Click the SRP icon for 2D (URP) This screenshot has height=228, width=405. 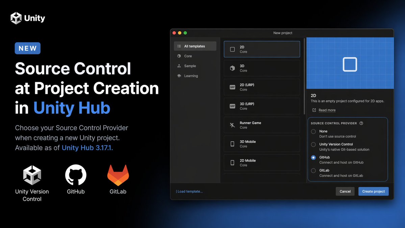[232, 87]
